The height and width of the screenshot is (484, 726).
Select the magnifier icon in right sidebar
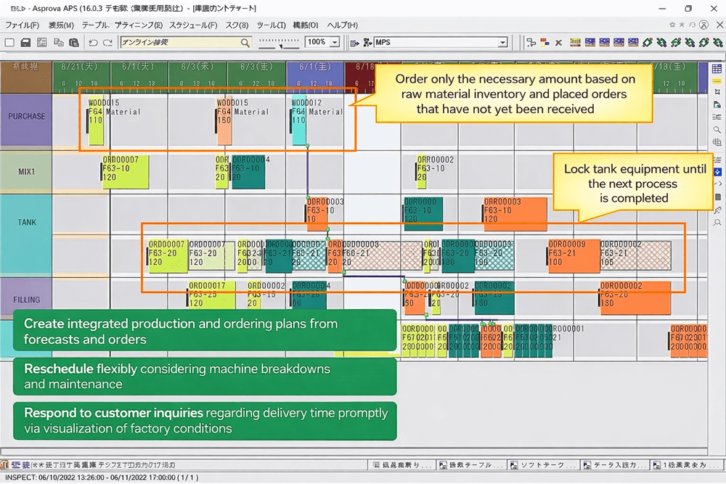point(717,130)
